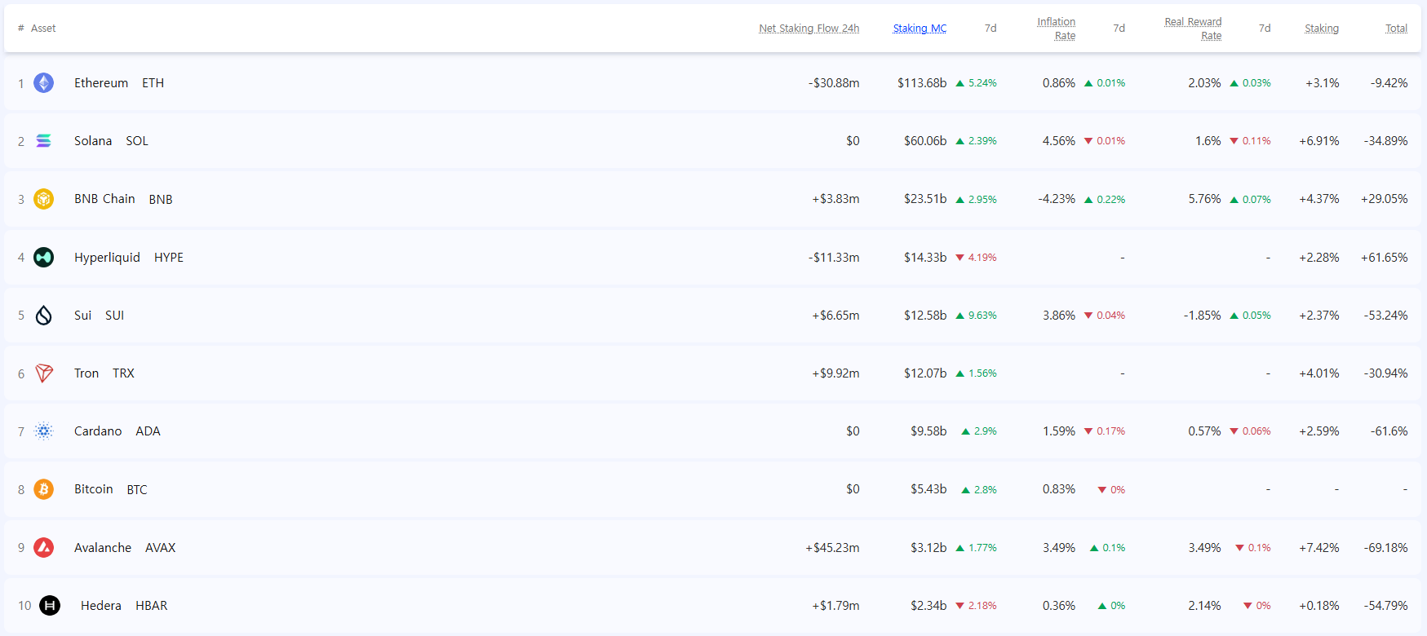The width and height of the screenshot is (1427, 636).
Task: Open the Ethereum asset name link
Action: coord(101,83)
